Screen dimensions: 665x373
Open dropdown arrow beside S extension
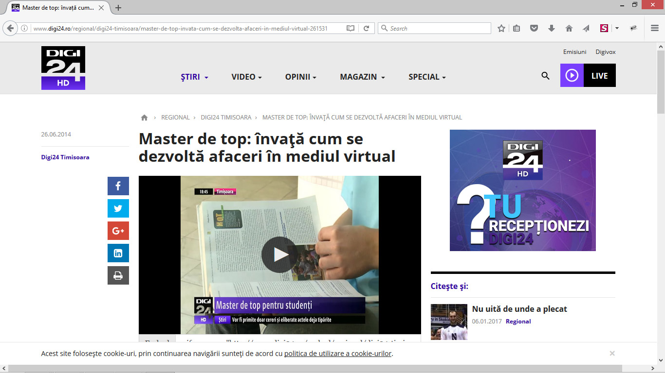click(x=617, y=29)
